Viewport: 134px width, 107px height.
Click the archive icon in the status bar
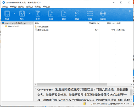[x=85, y=104]
